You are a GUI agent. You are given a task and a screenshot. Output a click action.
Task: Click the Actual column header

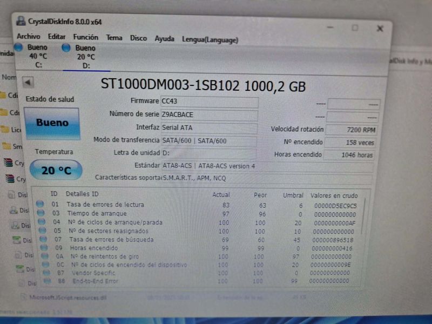pyautogui.click(x=221, y=195)
